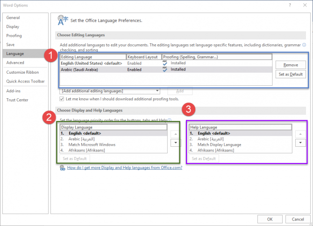Click the Help Language list header

click(241, 127)
